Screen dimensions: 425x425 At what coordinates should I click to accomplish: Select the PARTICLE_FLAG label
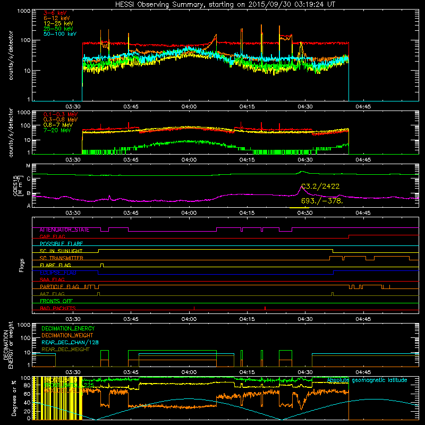59,287
